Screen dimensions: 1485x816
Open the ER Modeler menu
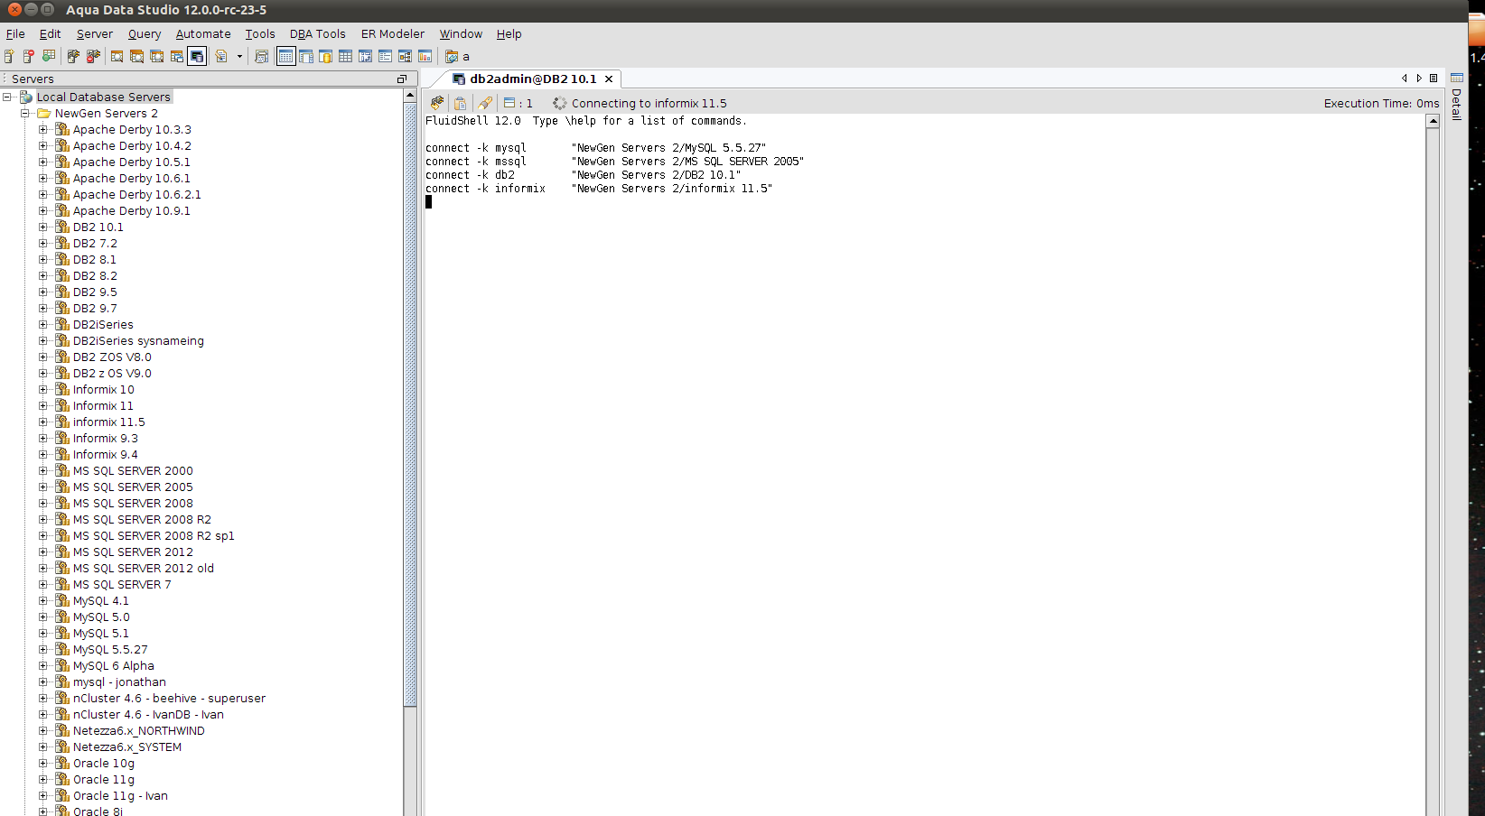[x=393, y=34]
